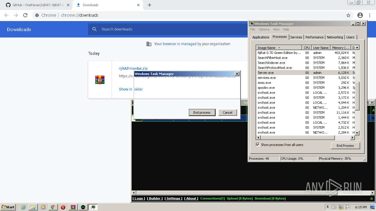Click the njRAT-master.zip WinRAR thumbnail
Screen dimensions: 376x211
coord(100,80)
